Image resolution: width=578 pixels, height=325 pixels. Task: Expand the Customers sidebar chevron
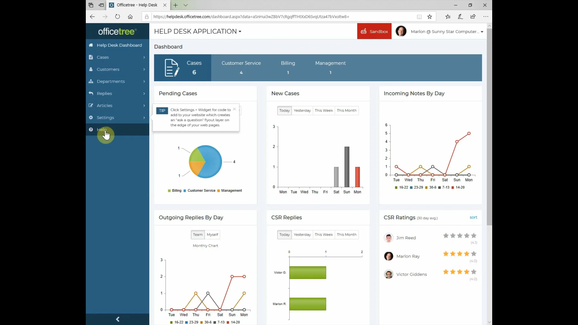click(144, 69)
